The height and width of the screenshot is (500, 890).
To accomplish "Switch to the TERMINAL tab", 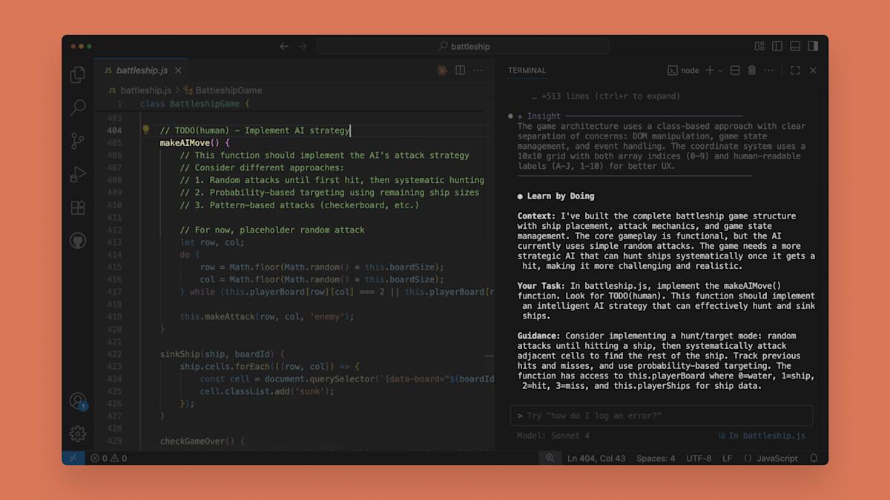I will (527, 70).
